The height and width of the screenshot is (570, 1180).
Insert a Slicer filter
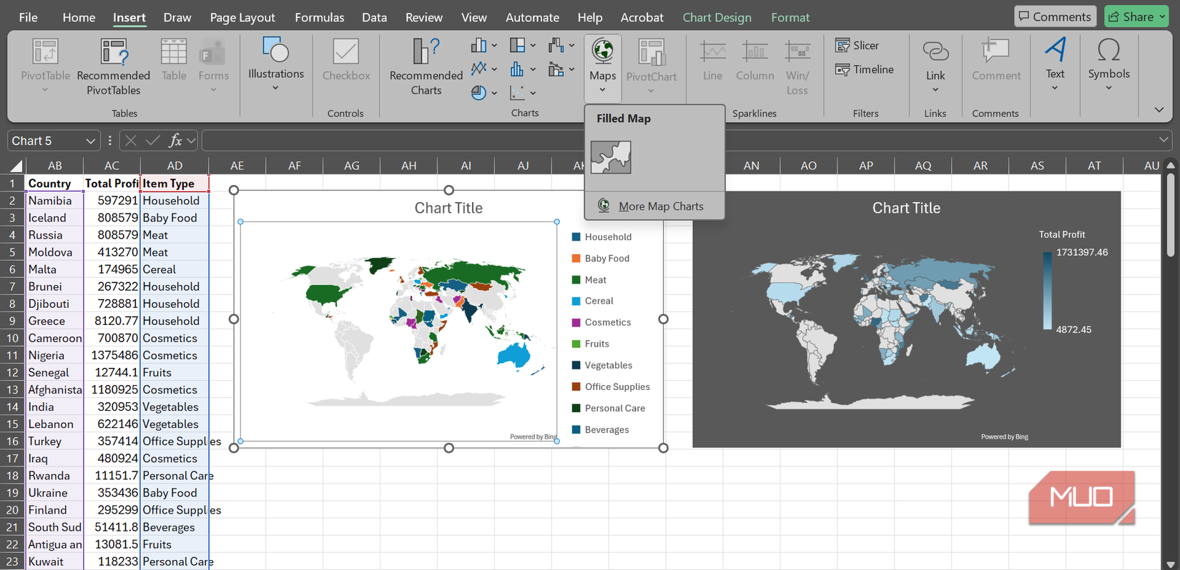coord(857,46)
